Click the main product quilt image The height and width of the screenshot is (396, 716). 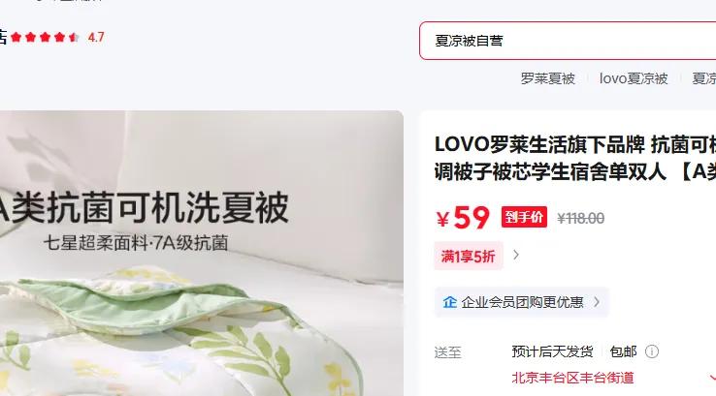pyautogui.click(x=201, y=253)
